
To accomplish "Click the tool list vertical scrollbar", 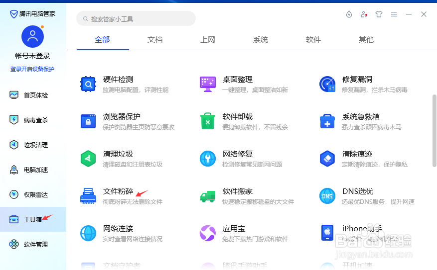I will pos(434,131).
